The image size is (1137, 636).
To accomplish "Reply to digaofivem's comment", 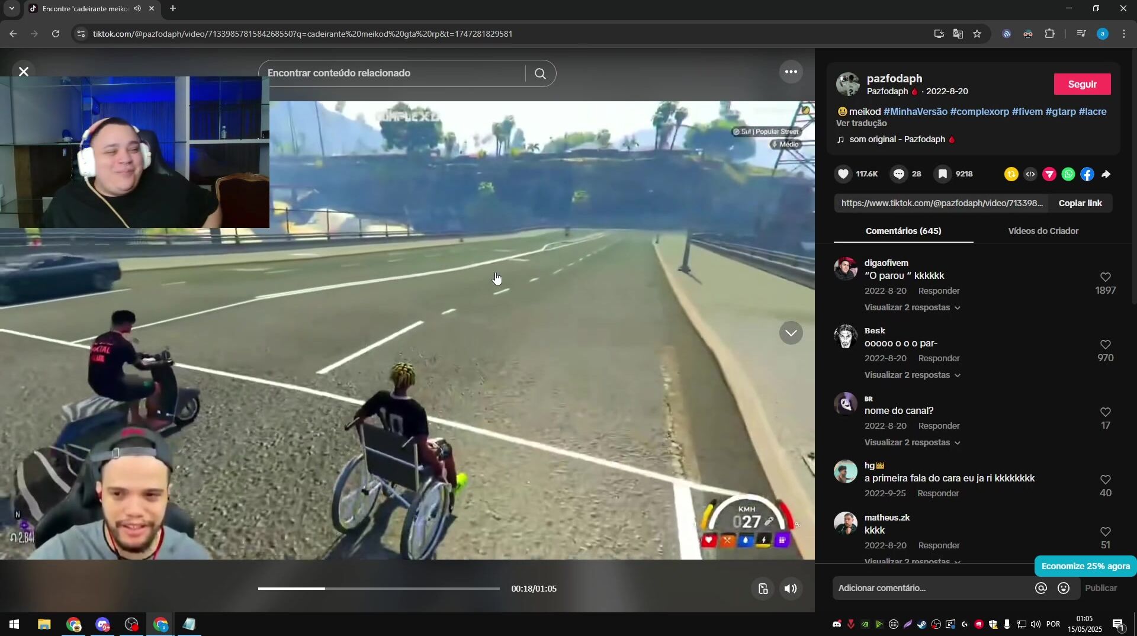I will tap(939, 291).
